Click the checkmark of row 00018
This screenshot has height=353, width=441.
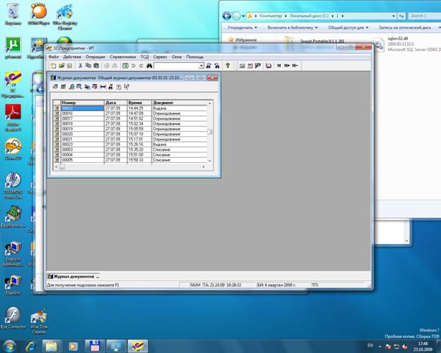click(57, 123)
